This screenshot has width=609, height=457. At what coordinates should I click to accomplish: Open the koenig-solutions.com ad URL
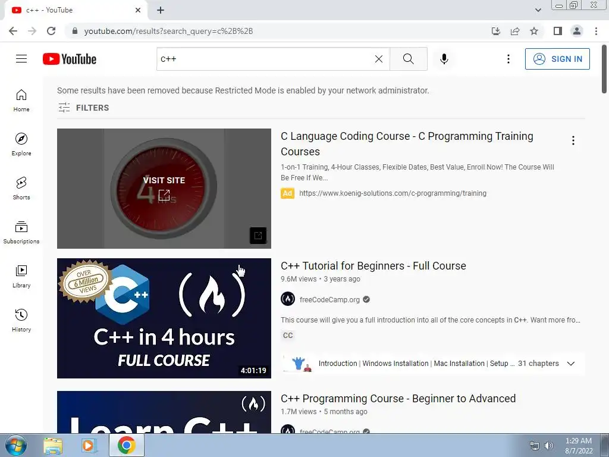393,193
